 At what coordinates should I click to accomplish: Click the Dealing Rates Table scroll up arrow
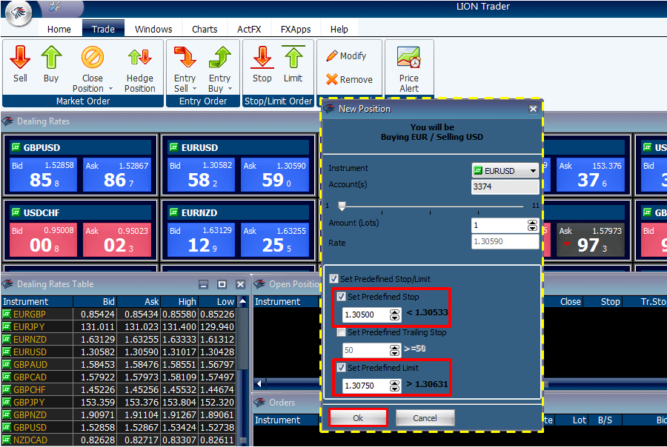pos(243,301)
